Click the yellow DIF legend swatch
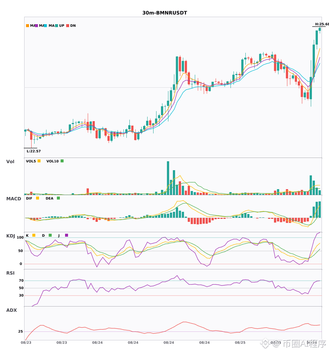The image size is (329, 353). point(38,198)
